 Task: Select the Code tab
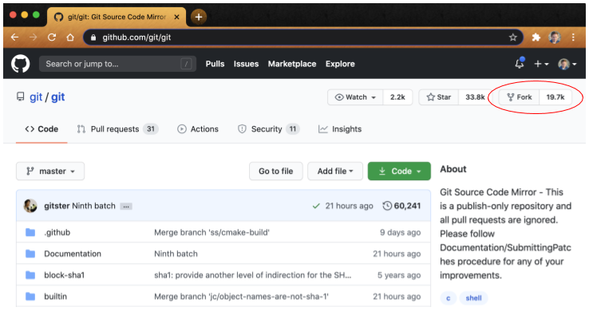pos(42,129)
